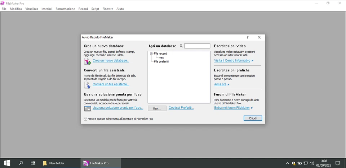
Task: Open the Formattazione menu
Action: click(65, 9)
